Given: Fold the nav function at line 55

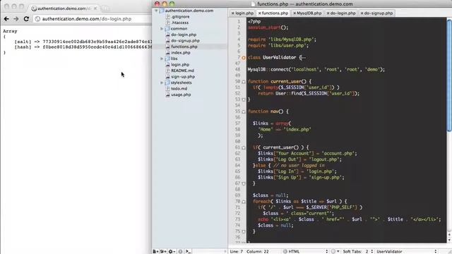Looking at the screenshot, I should pos(244,111).
